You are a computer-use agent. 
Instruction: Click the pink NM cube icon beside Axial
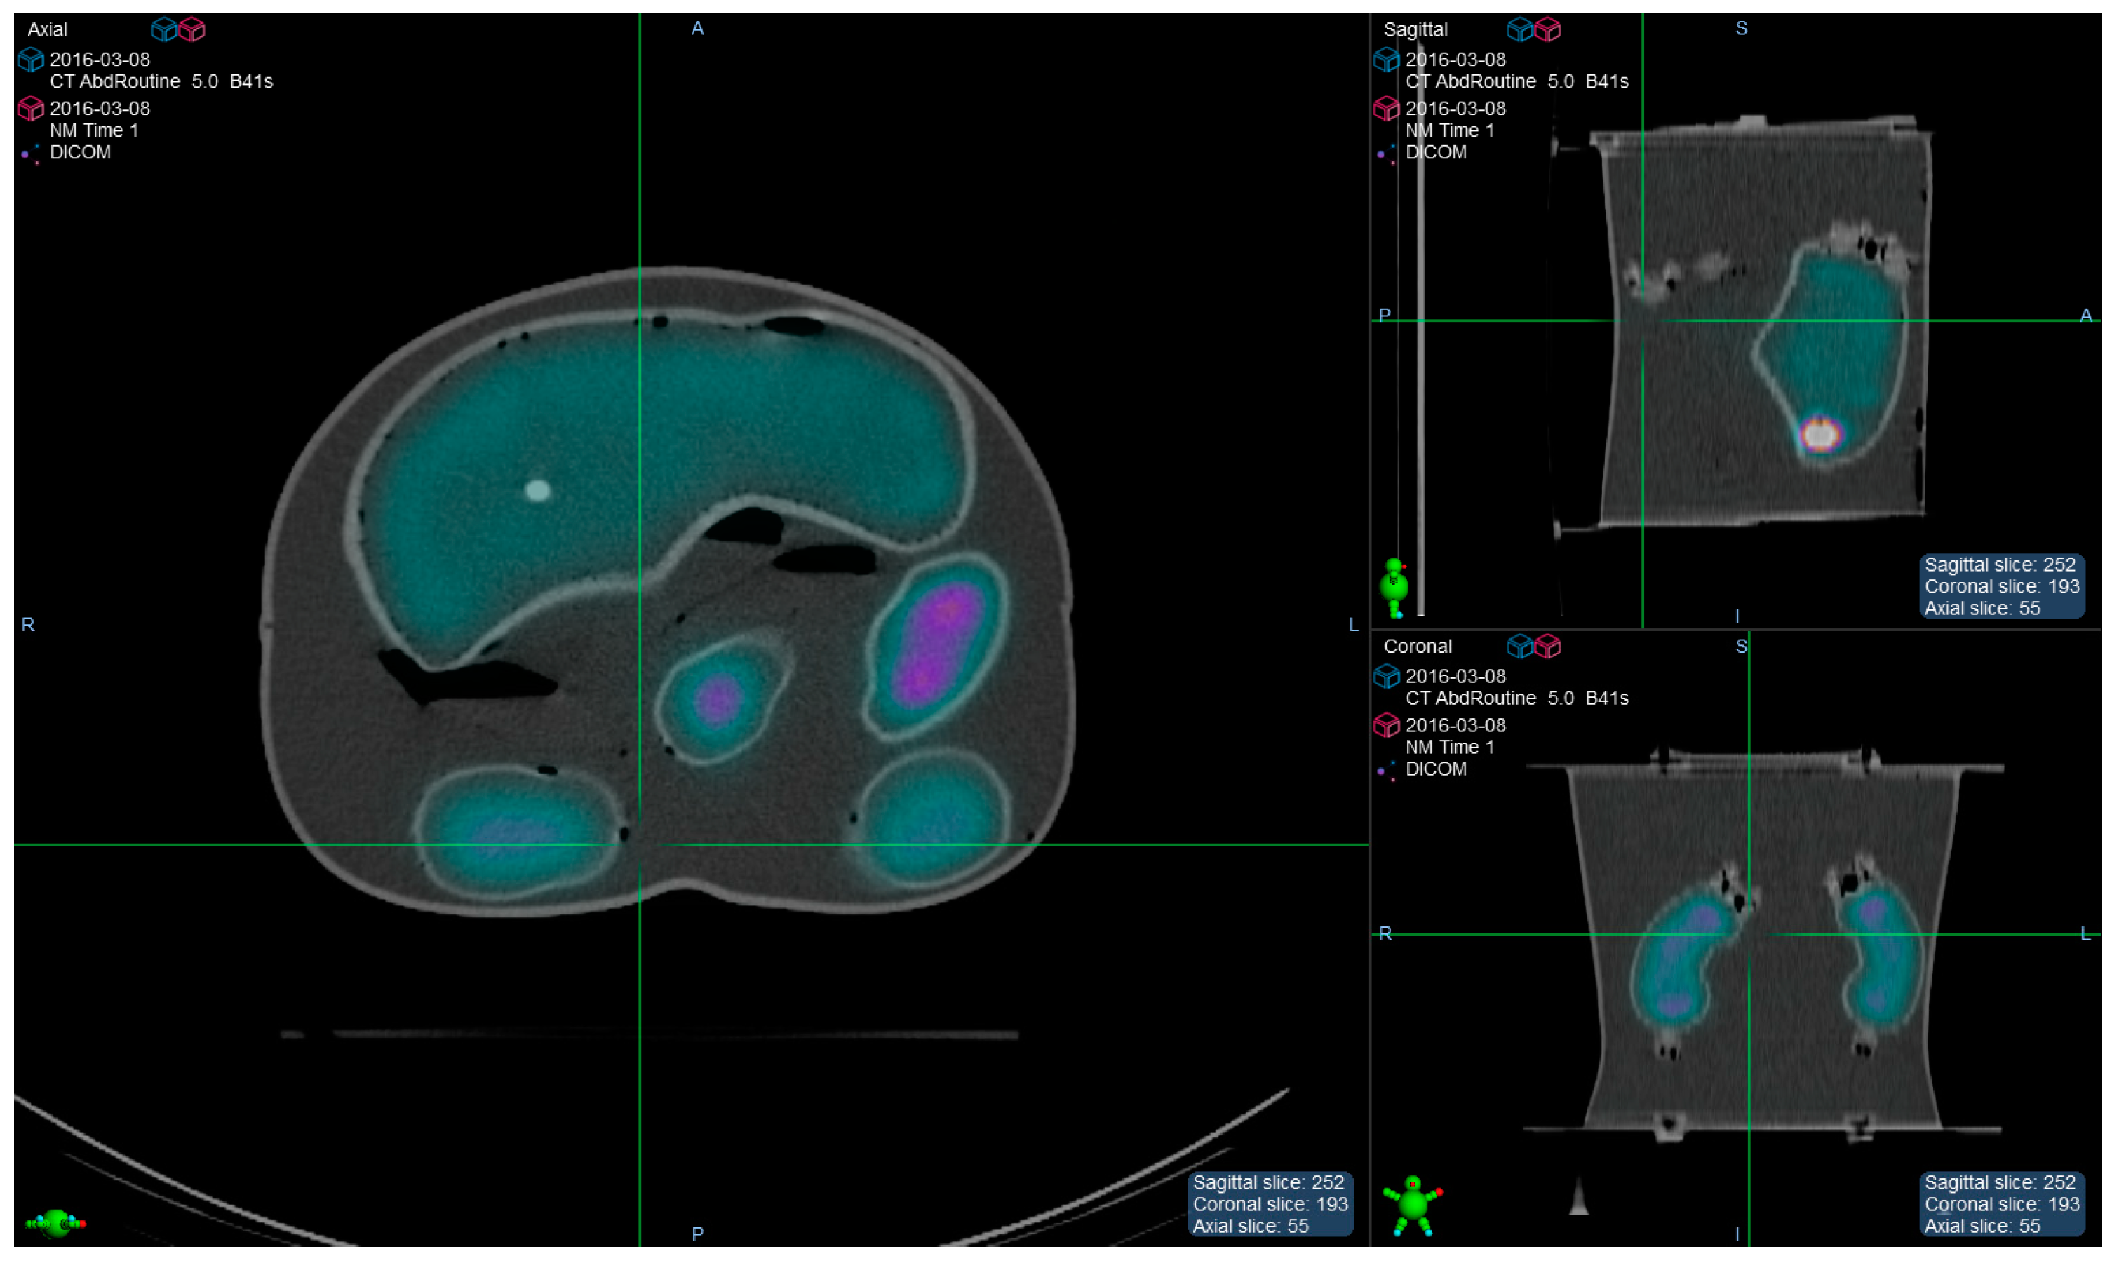192,29
